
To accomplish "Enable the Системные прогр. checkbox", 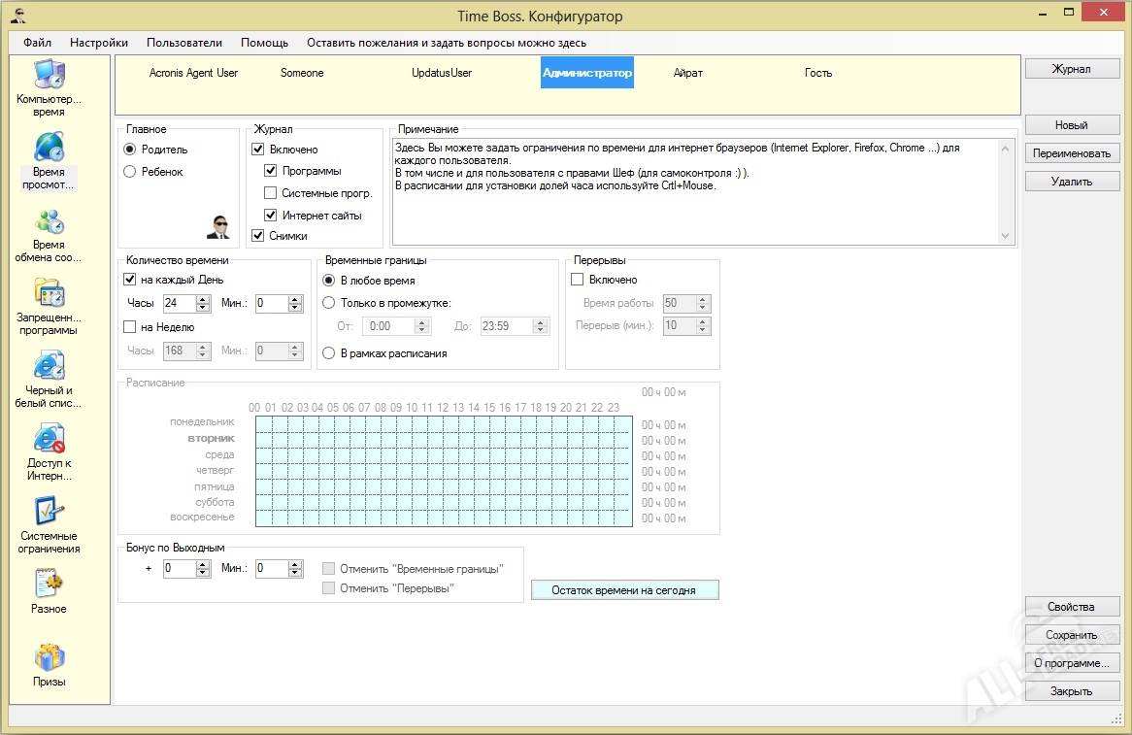I will tap(271, 193).
